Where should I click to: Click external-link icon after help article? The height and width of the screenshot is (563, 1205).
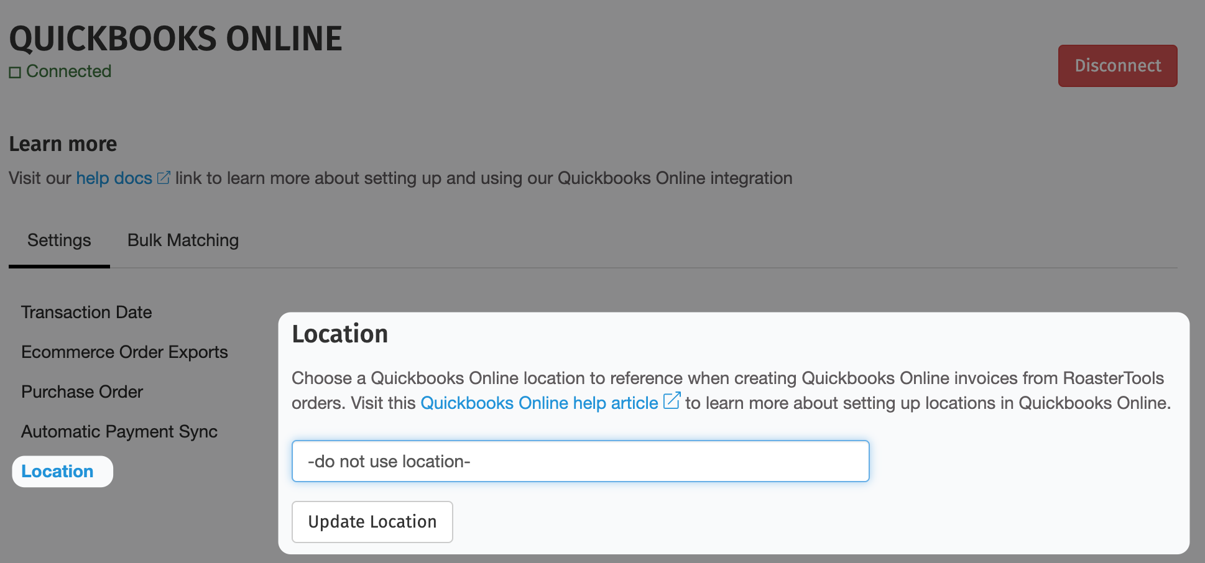[672, 401]
